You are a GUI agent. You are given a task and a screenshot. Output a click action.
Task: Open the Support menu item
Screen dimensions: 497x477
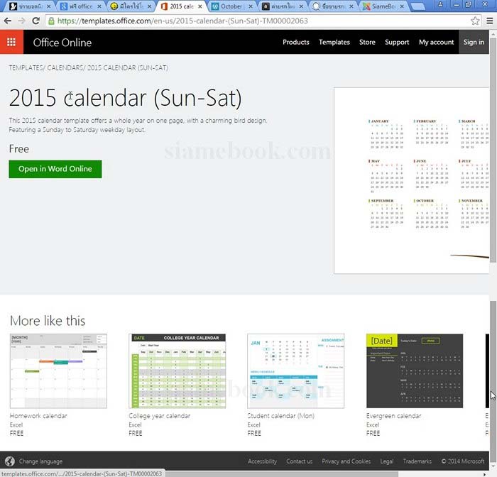click(x=397, y=42)
